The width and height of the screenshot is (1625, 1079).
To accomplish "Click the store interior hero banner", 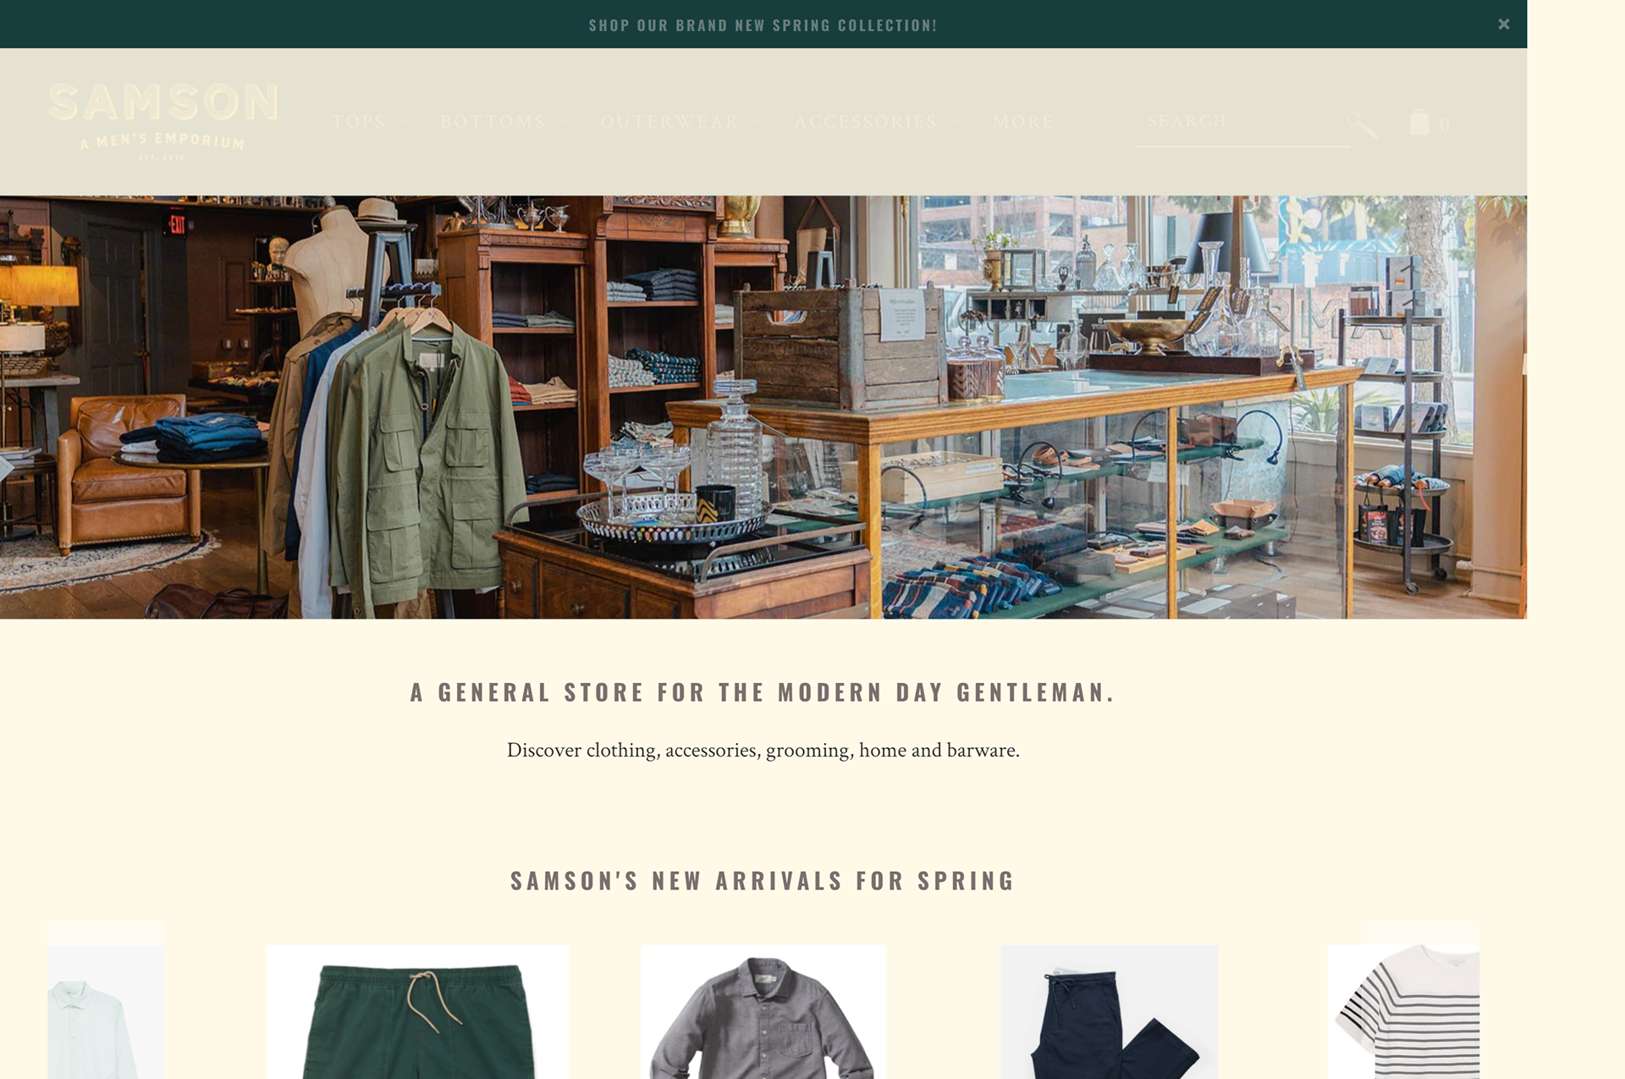I will point(763,407).
